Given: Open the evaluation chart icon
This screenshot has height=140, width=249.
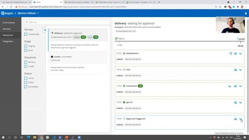Looking at the screenshot, I should (x=230, y=86).
